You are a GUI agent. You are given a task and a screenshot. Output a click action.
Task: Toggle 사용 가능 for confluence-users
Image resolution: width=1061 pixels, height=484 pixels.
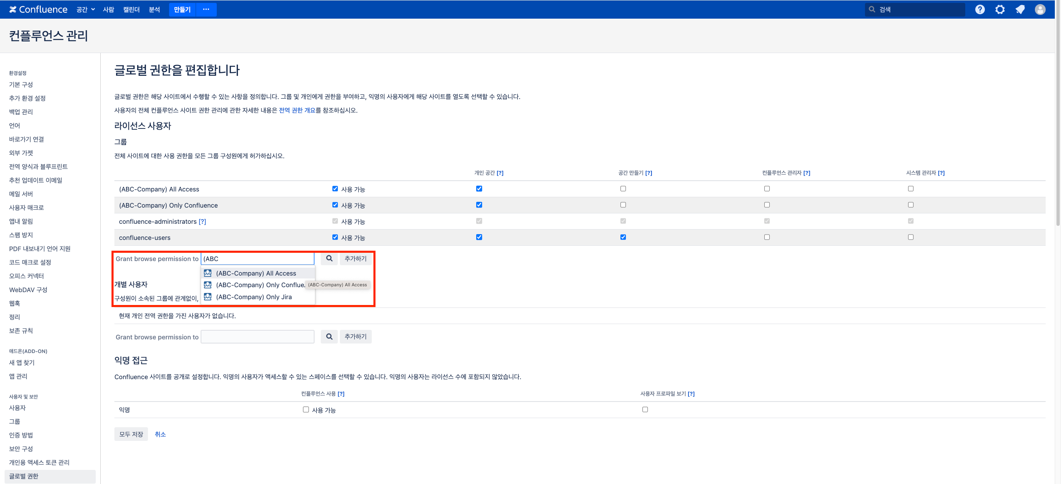click(335, 237)
